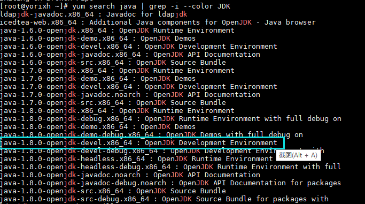The width and height of the screenshot is (365, 204).
Task: Click java-1.6.0-openjdk-javadoc.x86_64 API Documentation line
Action: (130, 55)
